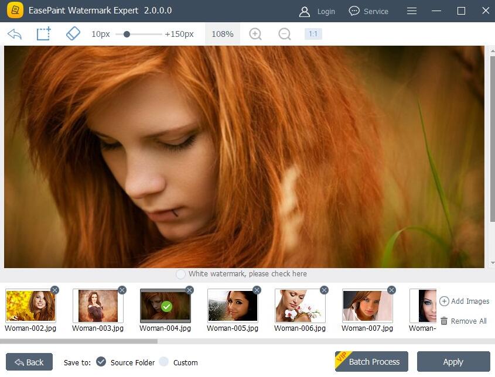Select the eraser brush tool
Image resolution: width=495 pixels, height=377 pixels.
coord(73,33)
